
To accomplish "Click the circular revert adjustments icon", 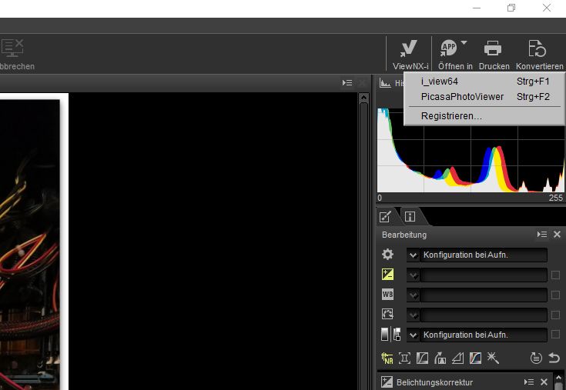I will 536,358.
